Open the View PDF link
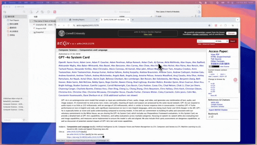Image resolution: width=257 pixels, height=145 pixels. coord(215,54)
